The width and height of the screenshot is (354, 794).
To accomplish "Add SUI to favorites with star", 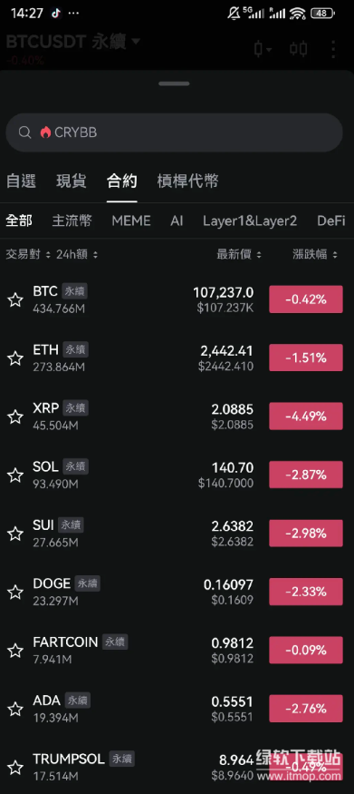I will point(15,534).
